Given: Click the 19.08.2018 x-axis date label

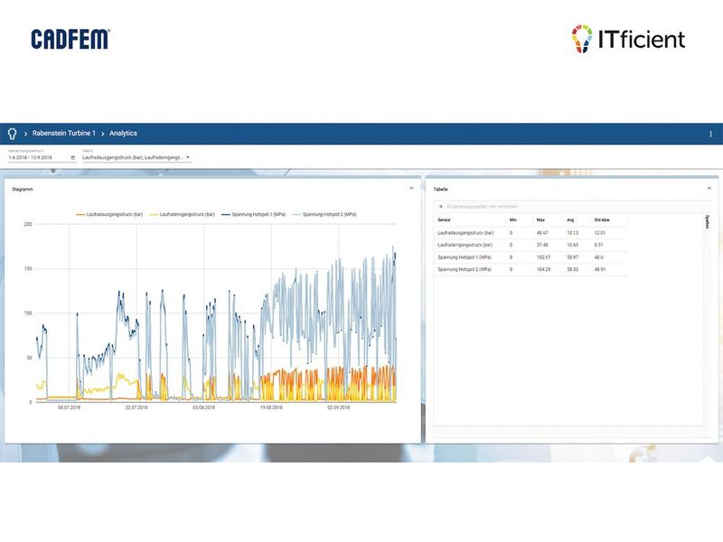Looking at the screenshot, I should 271,407.
